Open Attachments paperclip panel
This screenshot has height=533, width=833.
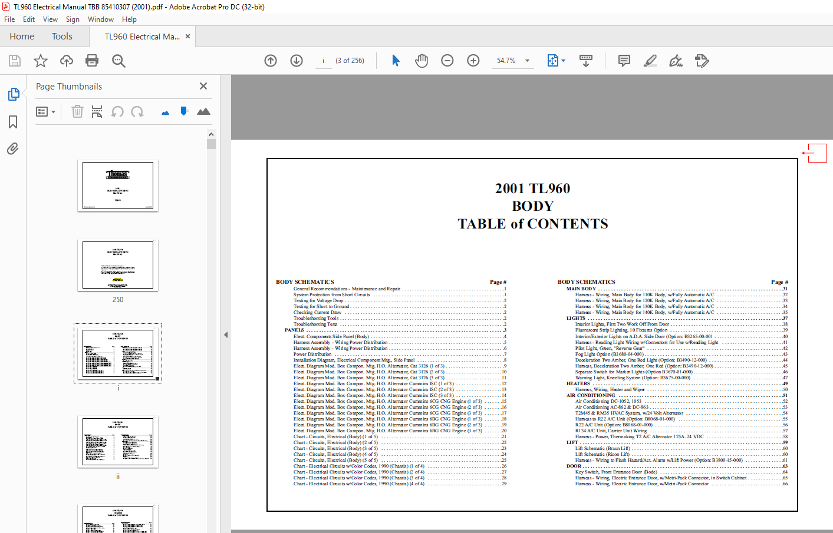pyautogui.click(x=13, y=148)
